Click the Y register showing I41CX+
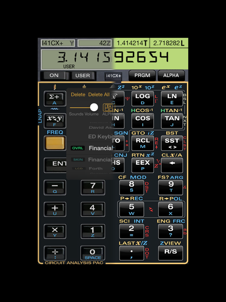The width and height of the screenshot is (226, 302). point(58,43)
